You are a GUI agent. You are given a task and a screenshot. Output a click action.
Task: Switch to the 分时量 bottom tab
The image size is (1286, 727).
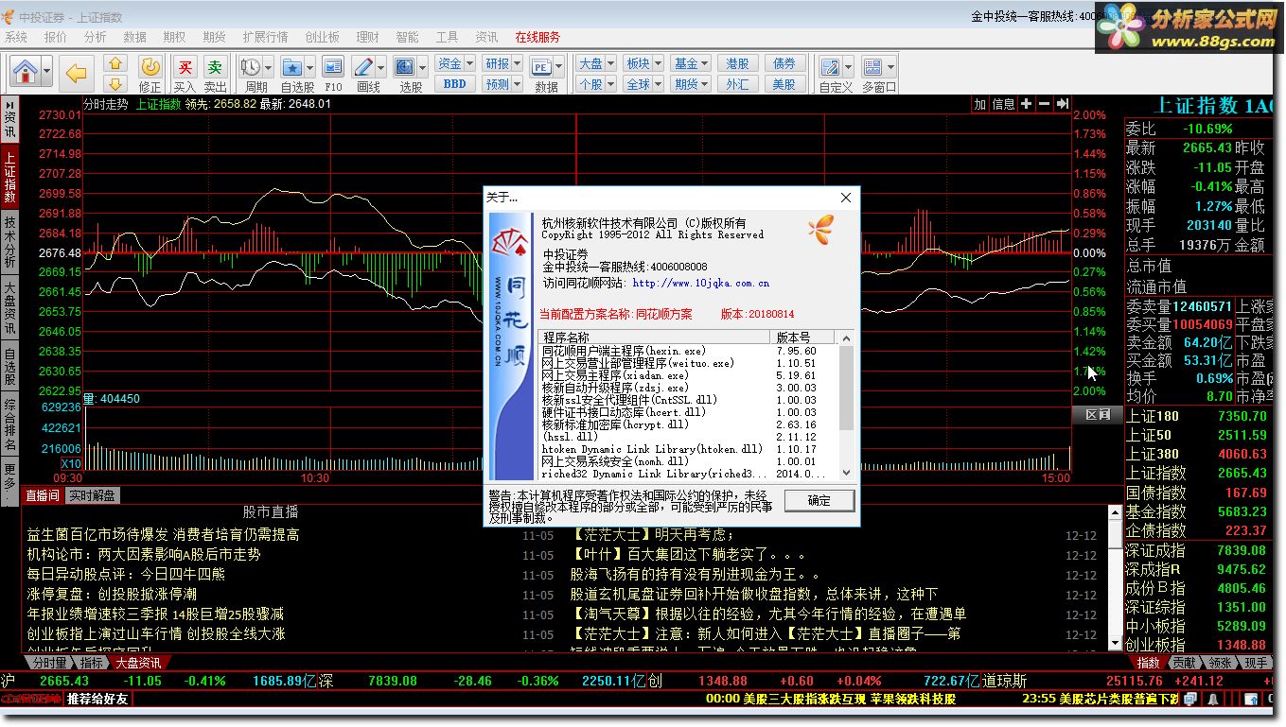(x=48, y=663)
